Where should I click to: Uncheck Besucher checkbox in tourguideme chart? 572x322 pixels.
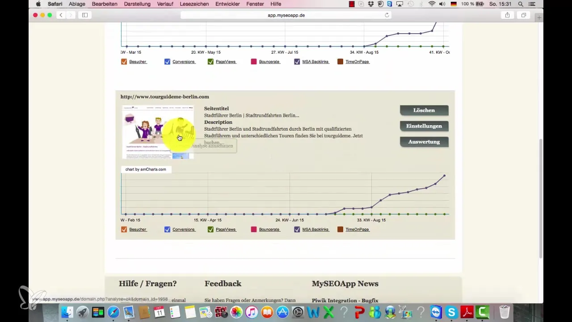(124, 229)
